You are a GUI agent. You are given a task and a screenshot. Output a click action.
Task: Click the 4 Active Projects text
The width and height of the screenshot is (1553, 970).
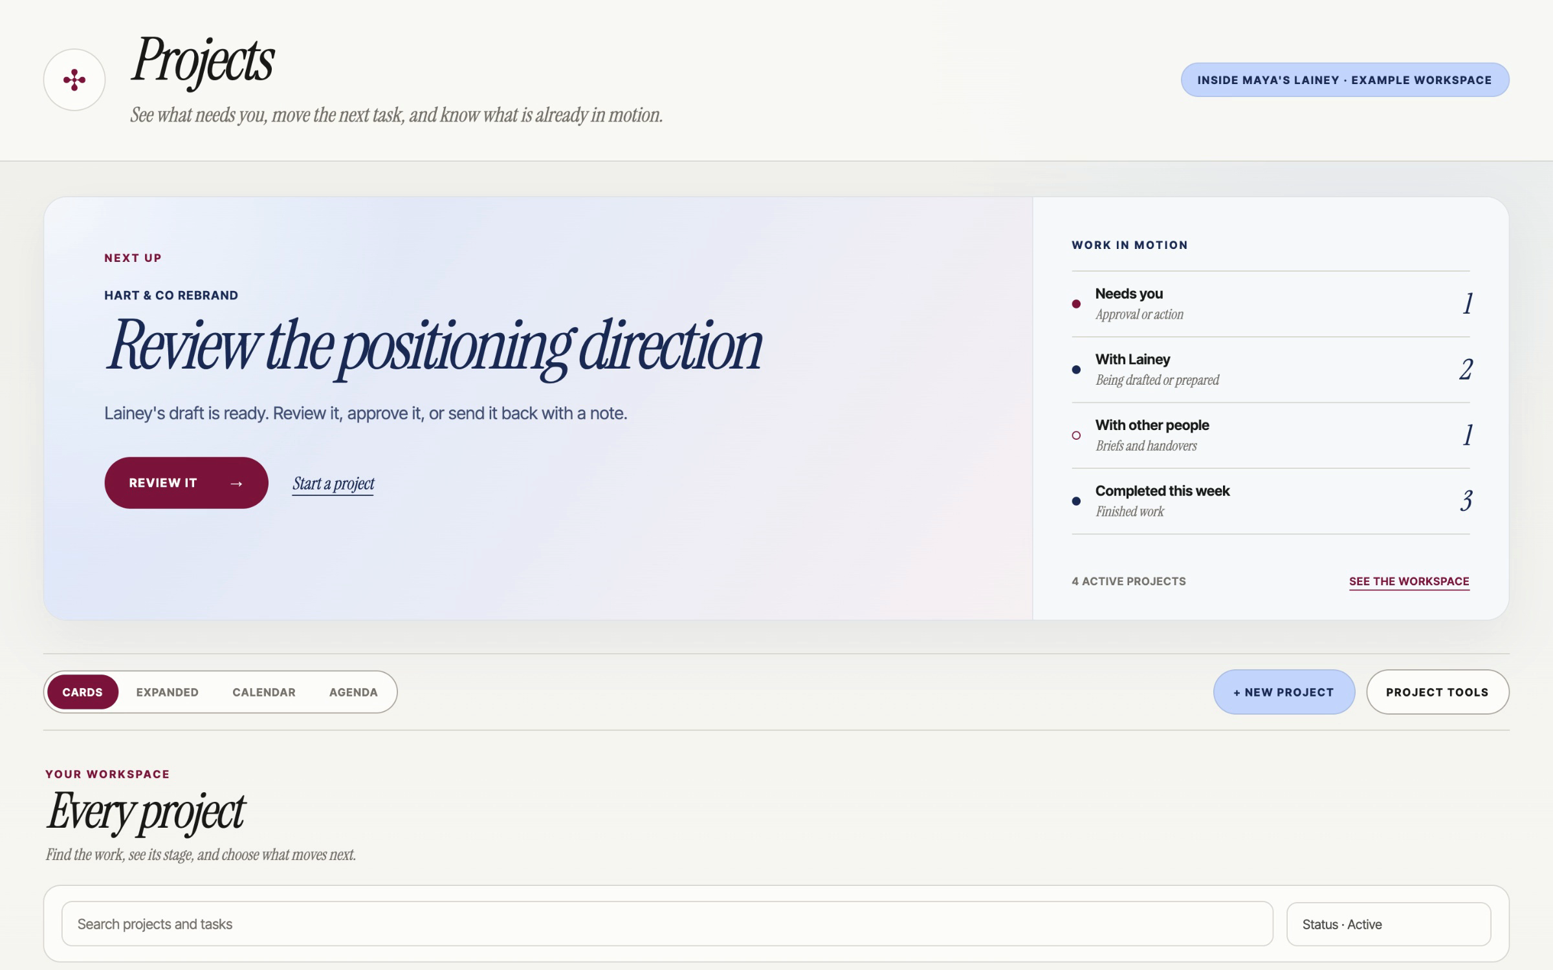point(1129,581)
